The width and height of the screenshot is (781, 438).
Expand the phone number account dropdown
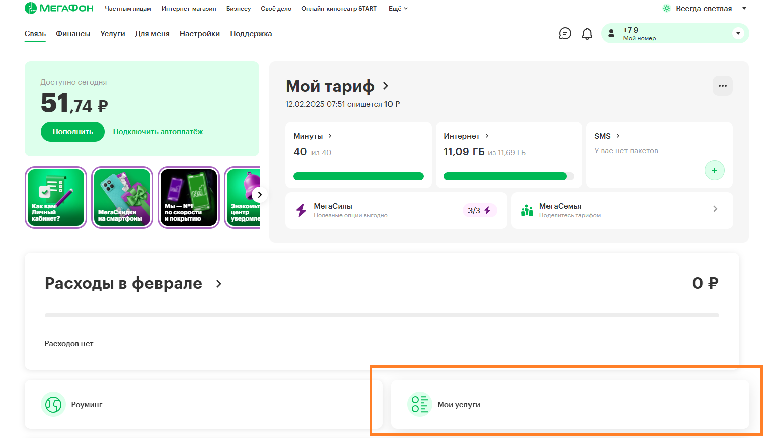pyautogui.click(x=738, y=33)
